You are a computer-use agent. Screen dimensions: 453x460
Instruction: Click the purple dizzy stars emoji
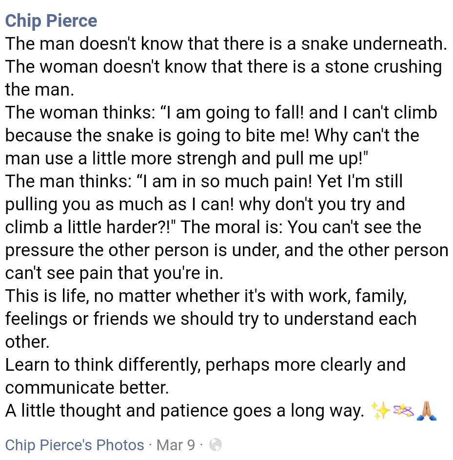coord(403,410)
